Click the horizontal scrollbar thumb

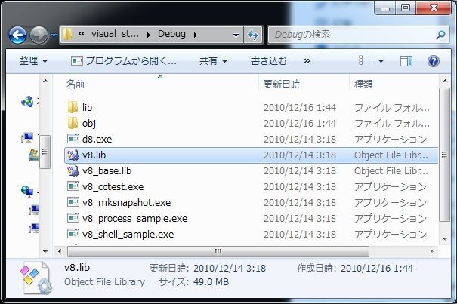[x=218, y=251]
